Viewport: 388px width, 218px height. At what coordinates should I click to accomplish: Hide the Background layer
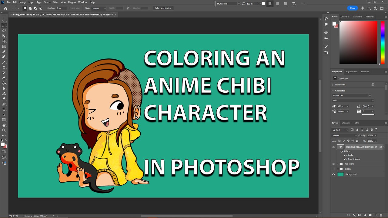coord(333,174)
